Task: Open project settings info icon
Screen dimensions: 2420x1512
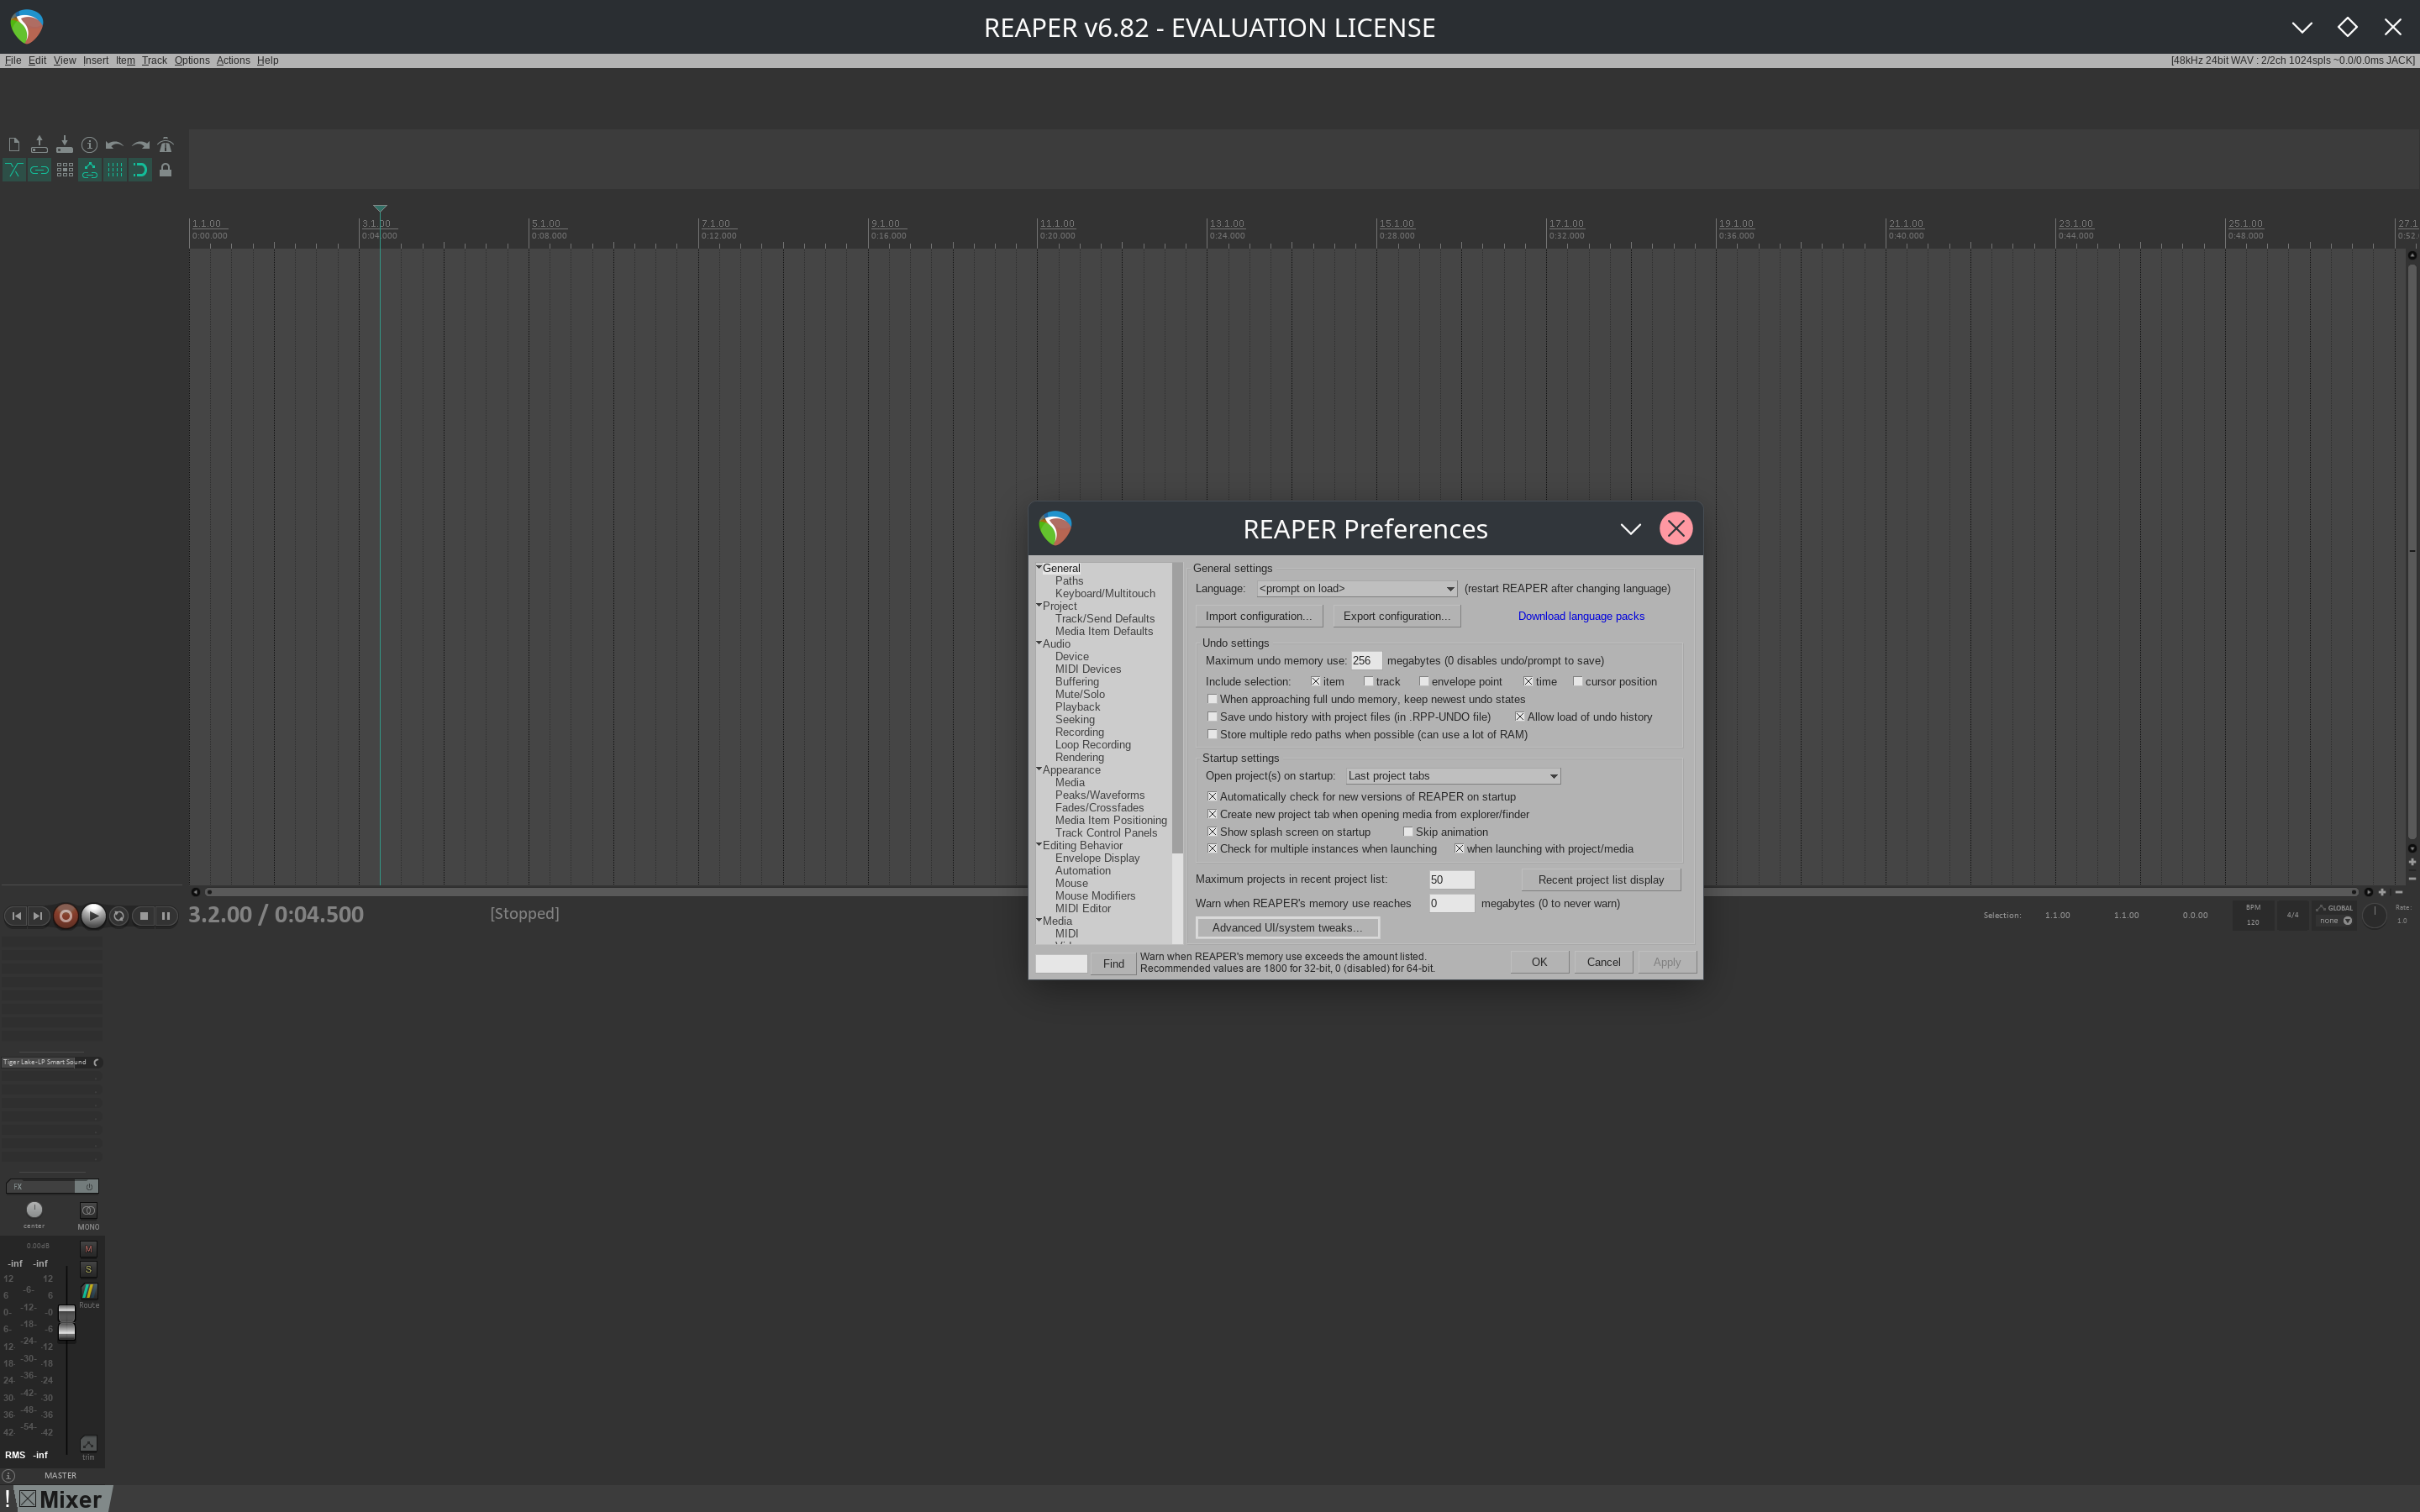Action: [x=89, y=145]
